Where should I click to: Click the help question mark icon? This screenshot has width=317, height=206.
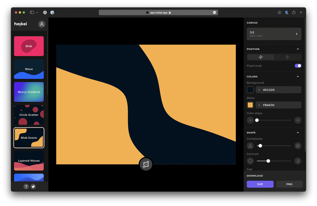pyautogui.click(x=26, y=186)
